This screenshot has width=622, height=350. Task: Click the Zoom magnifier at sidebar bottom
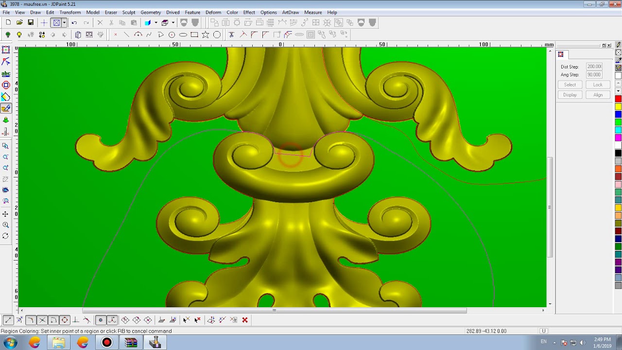[x=6, y=225]
